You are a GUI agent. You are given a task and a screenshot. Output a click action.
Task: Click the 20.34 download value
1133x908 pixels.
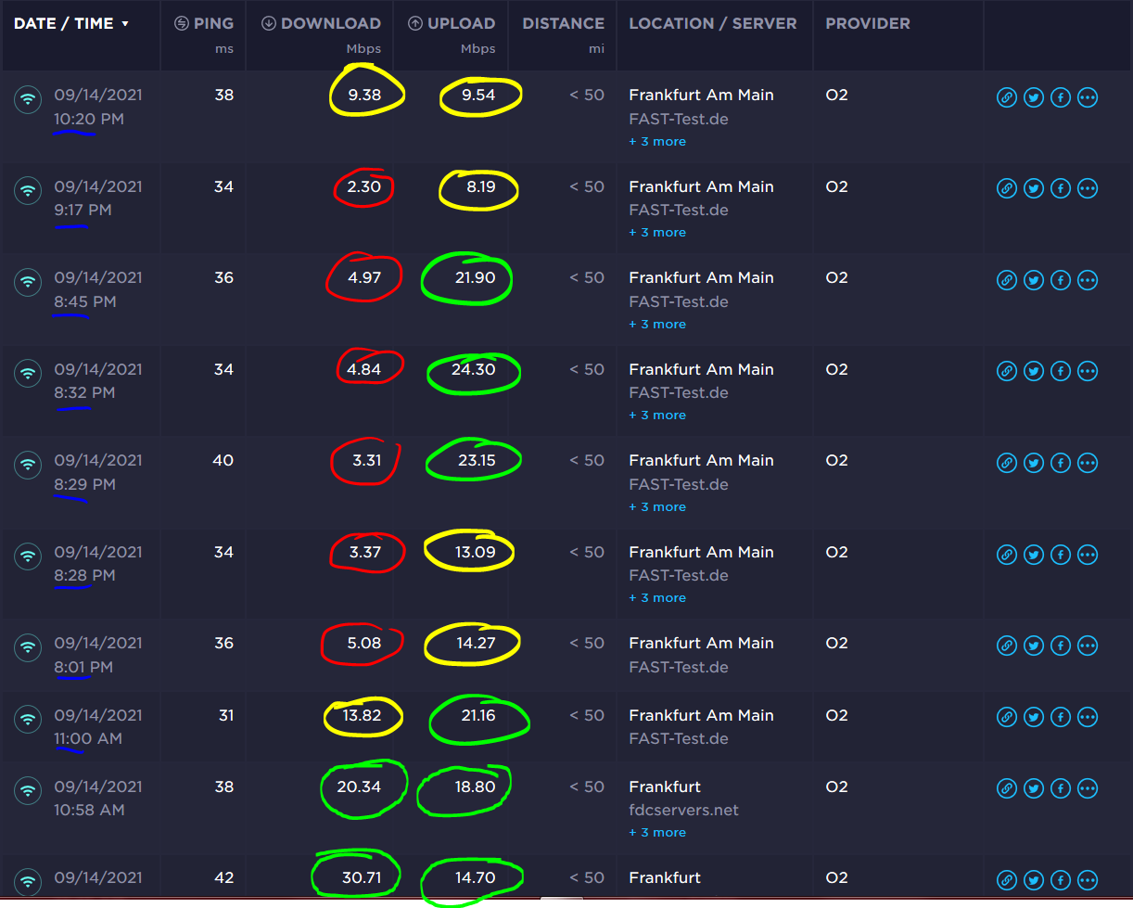(359, 787)
